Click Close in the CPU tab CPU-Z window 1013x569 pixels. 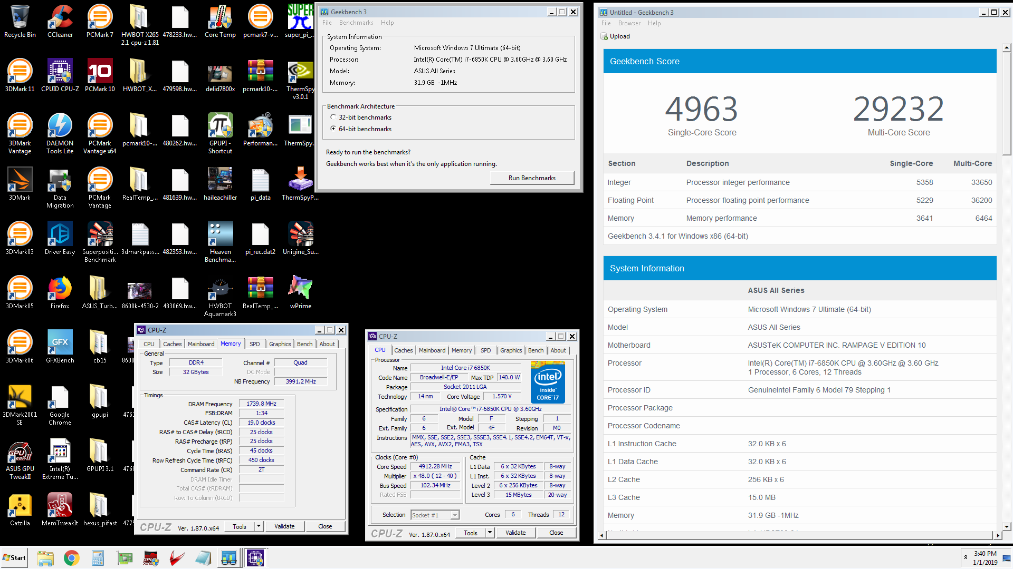pos(556,533)
